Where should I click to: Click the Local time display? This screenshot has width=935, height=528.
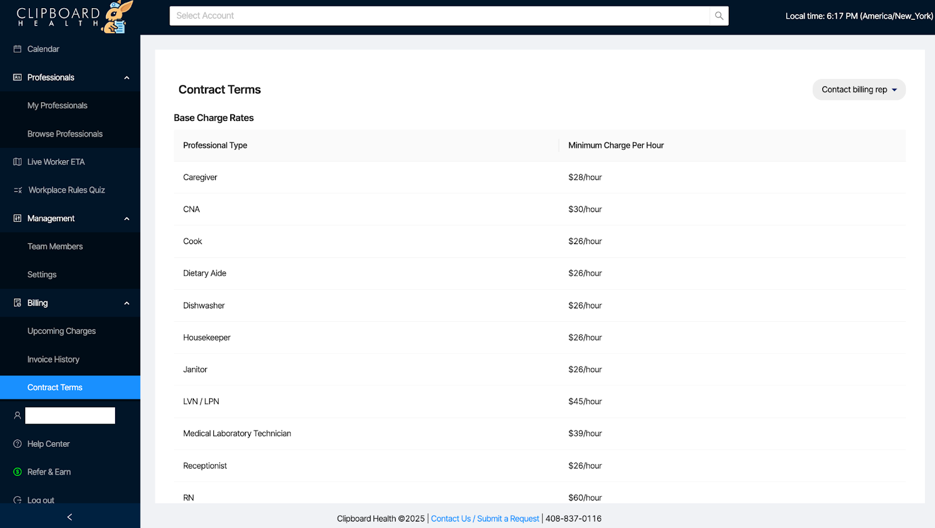tap(859, 16)
